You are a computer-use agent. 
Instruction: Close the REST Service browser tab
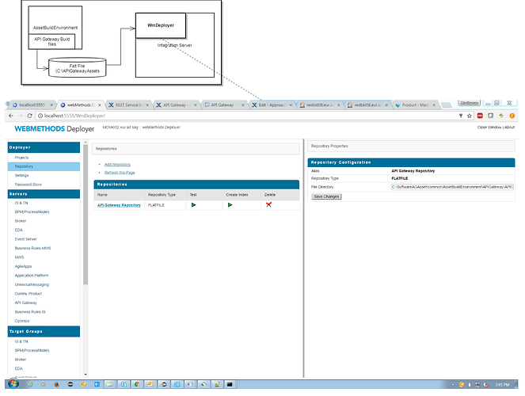147,105
